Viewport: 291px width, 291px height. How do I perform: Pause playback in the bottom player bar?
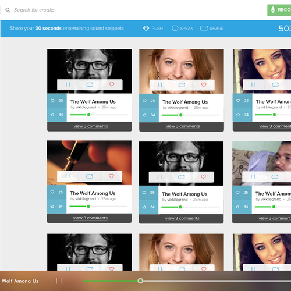point(59,281)
